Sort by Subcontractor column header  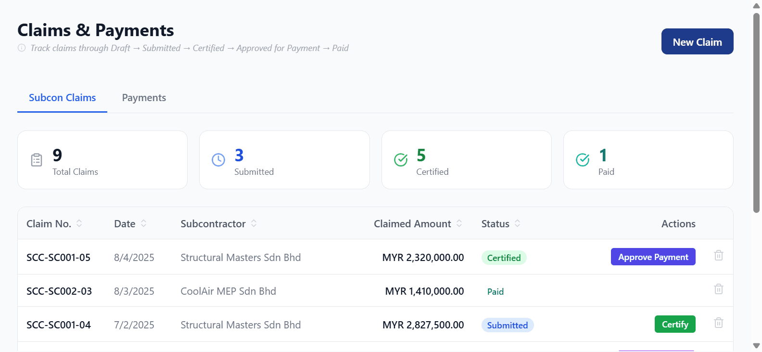point(219,223)
